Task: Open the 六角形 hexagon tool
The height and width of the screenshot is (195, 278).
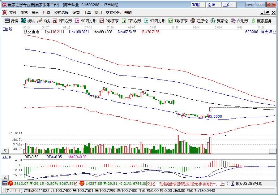Action: tap(239, 21)
